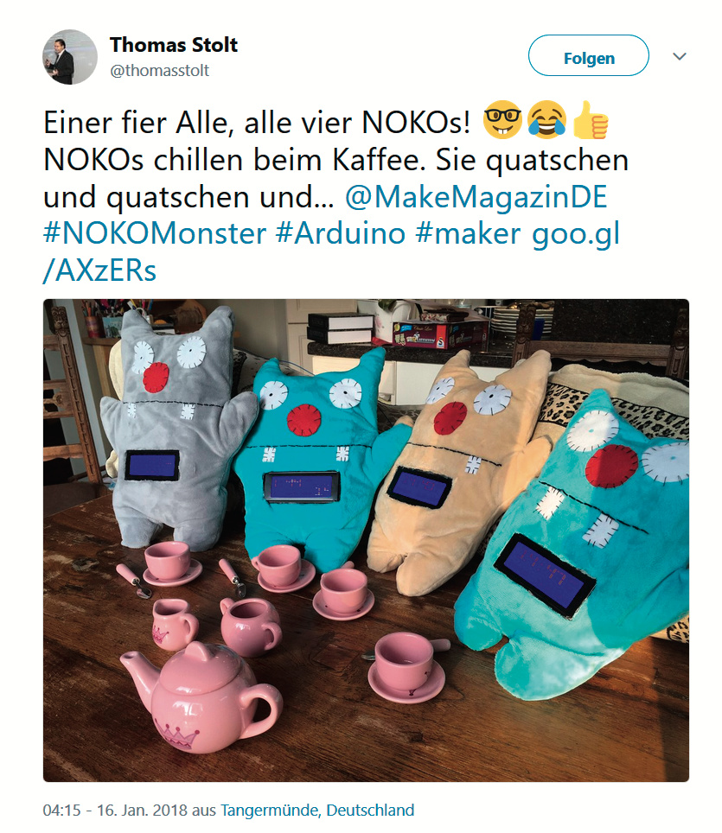The height and width of the screenshot is (833, 722).
Task: Click the beige NOKO monster in photo
Action: pos(457,473)
